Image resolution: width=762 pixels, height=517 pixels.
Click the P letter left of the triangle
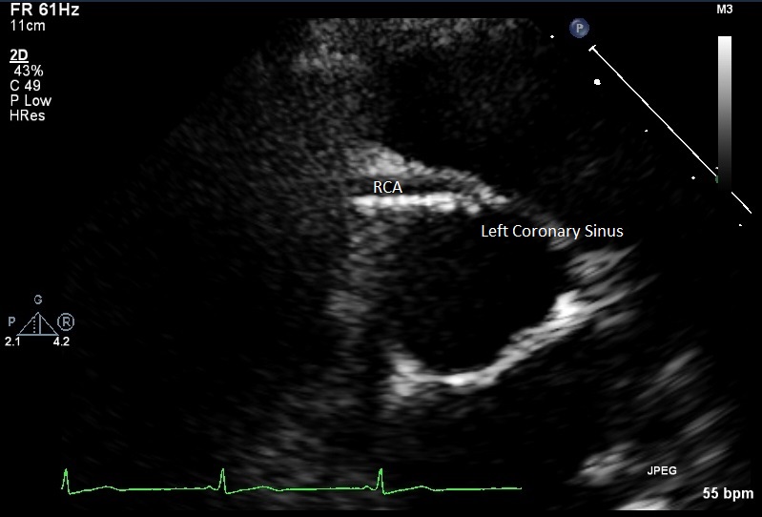click(12, 322)
